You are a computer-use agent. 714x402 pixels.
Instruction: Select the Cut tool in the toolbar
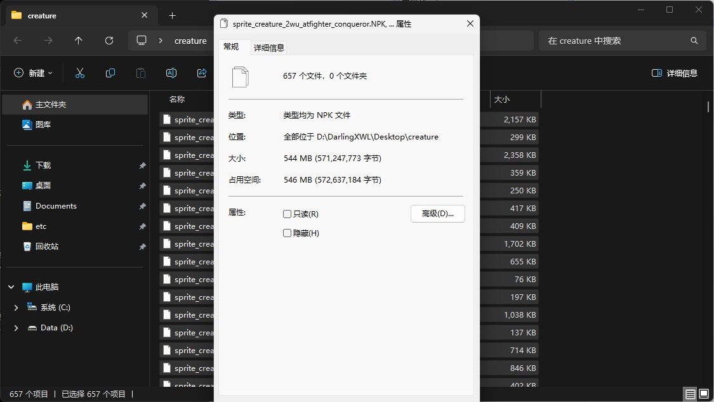tap(79, 73)
